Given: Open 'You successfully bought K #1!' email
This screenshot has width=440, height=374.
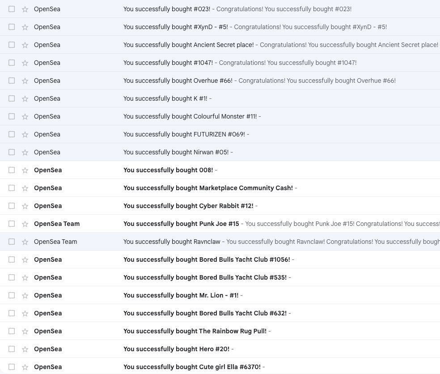Looking at the screenshot, I should (x=165, y=98).
